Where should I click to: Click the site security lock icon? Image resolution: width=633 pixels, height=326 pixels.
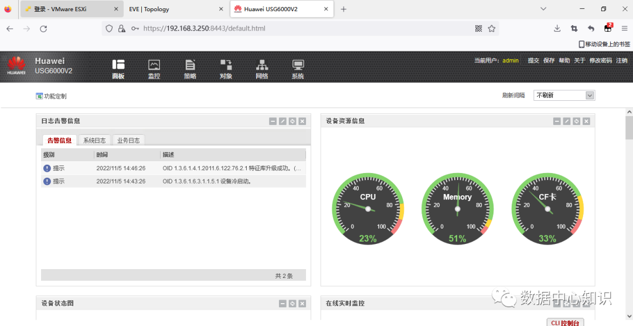pos(121,28)
